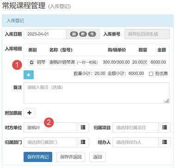Set date with the 昨 quick pill
The image size is (175, 168).
tap(83, 34)
